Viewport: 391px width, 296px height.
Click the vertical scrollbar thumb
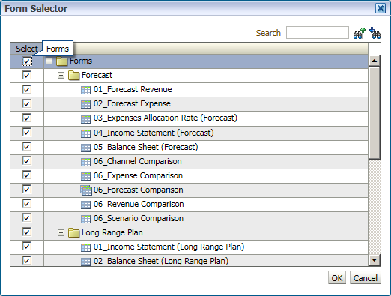point(375,112)
